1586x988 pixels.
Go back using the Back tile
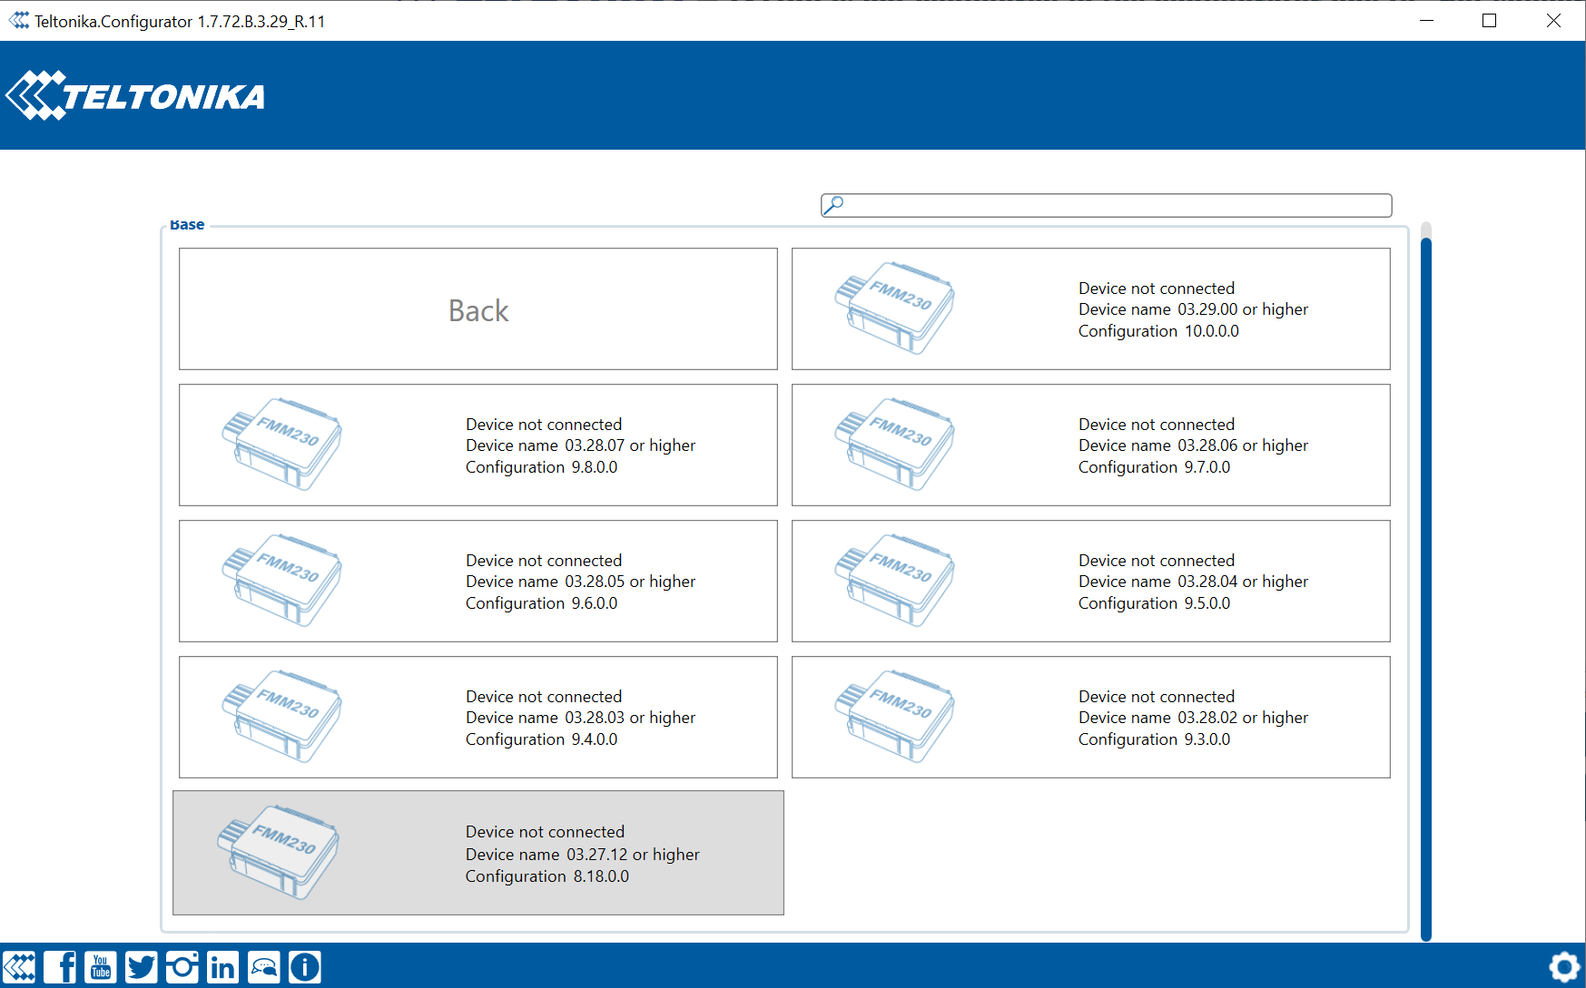[x=478, y=309]
